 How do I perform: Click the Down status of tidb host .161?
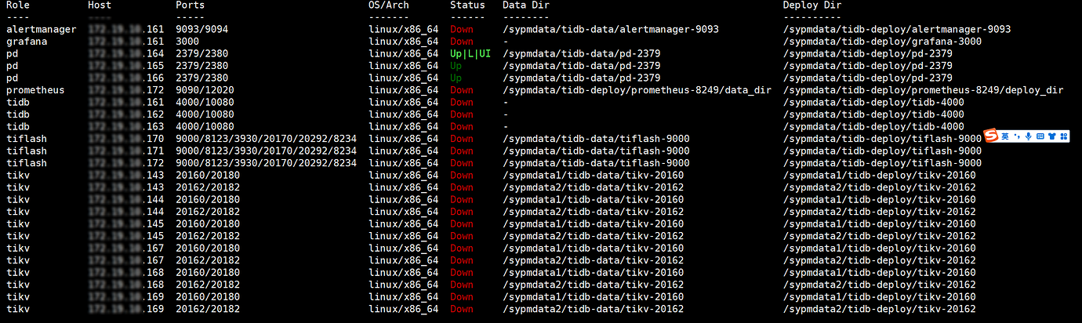462,102
